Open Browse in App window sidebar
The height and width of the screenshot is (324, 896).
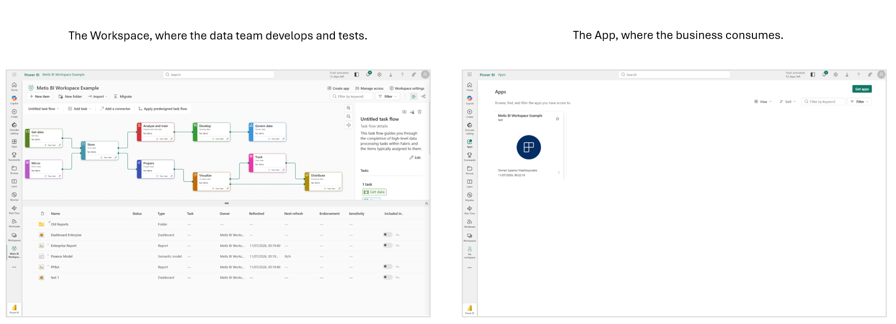pyautogui.click(x=470, y=170)
